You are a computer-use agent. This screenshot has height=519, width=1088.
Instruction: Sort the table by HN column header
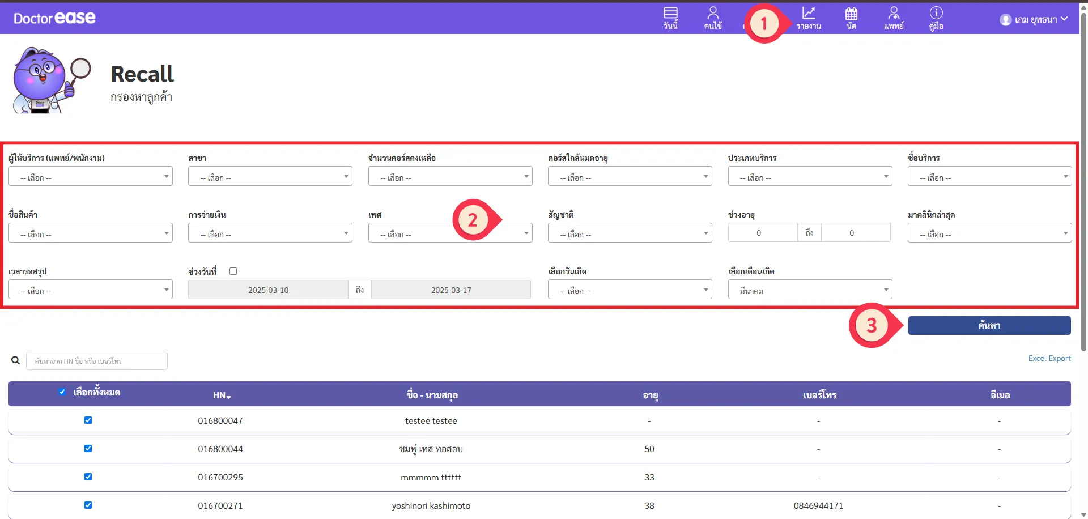point(222,395)
